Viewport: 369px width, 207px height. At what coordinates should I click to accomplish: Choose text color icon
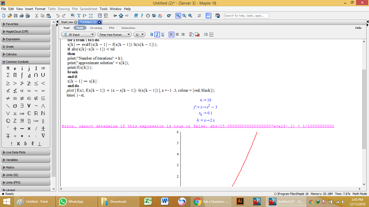coord(191,34)
